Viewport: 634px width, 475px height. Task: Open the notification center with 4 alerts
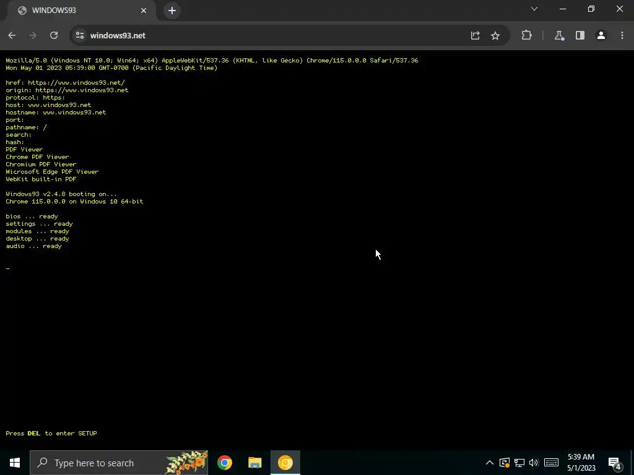click(615, 463)
